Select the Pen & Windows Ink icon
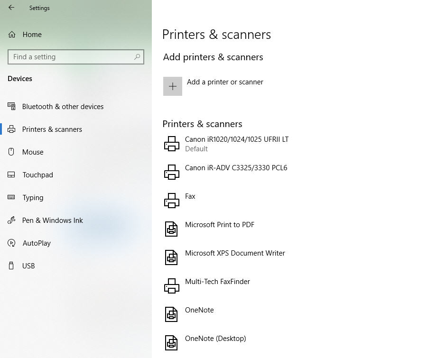The width and height of the screenshot is (428, 358). [11, 220]
